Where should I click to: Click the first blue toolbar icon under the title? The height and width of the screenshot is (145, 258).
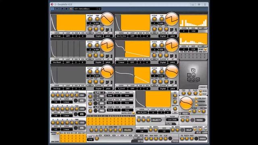tap(52, 9)
